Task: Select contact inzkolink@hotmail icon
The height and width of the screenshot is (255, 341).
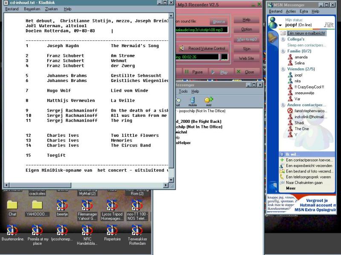Action: (290, 116)
